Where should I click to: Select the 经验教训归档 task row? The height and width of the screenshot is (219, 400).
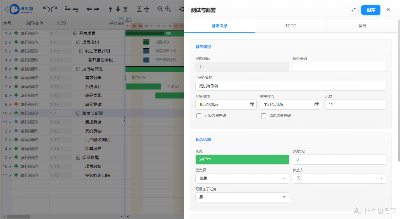[63, 175]
